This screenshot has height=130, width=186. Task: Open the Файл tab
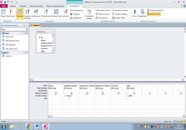tap(4, 6)
